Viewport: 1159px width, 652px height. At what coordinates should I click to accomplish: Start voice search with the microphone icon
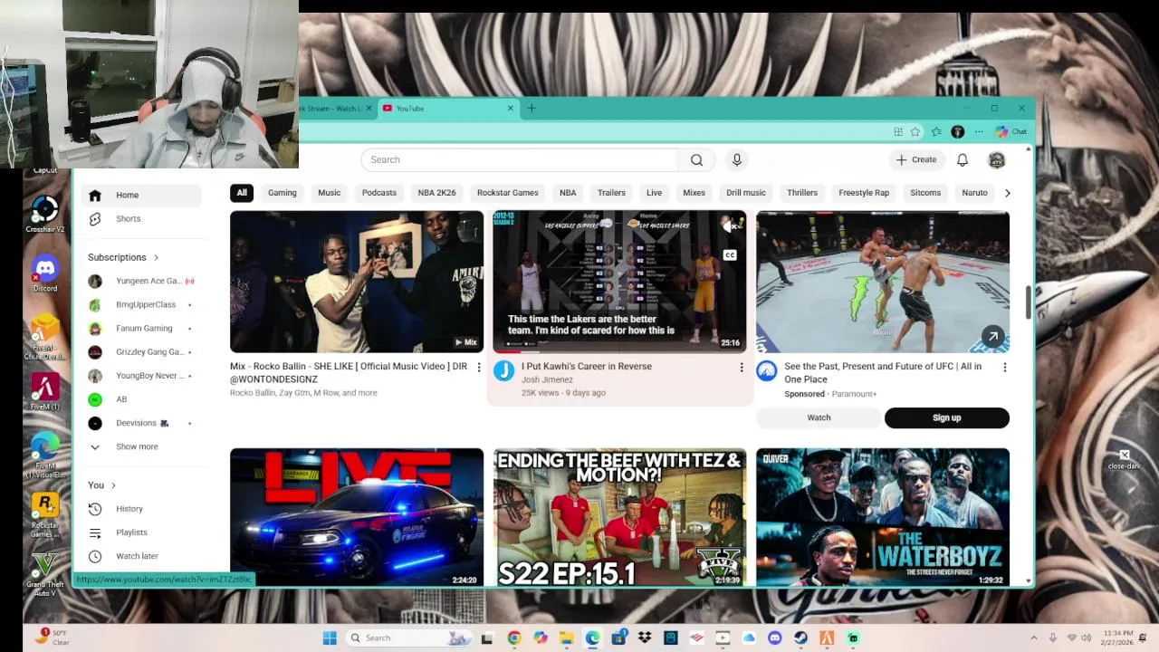[x=737, y=159]
